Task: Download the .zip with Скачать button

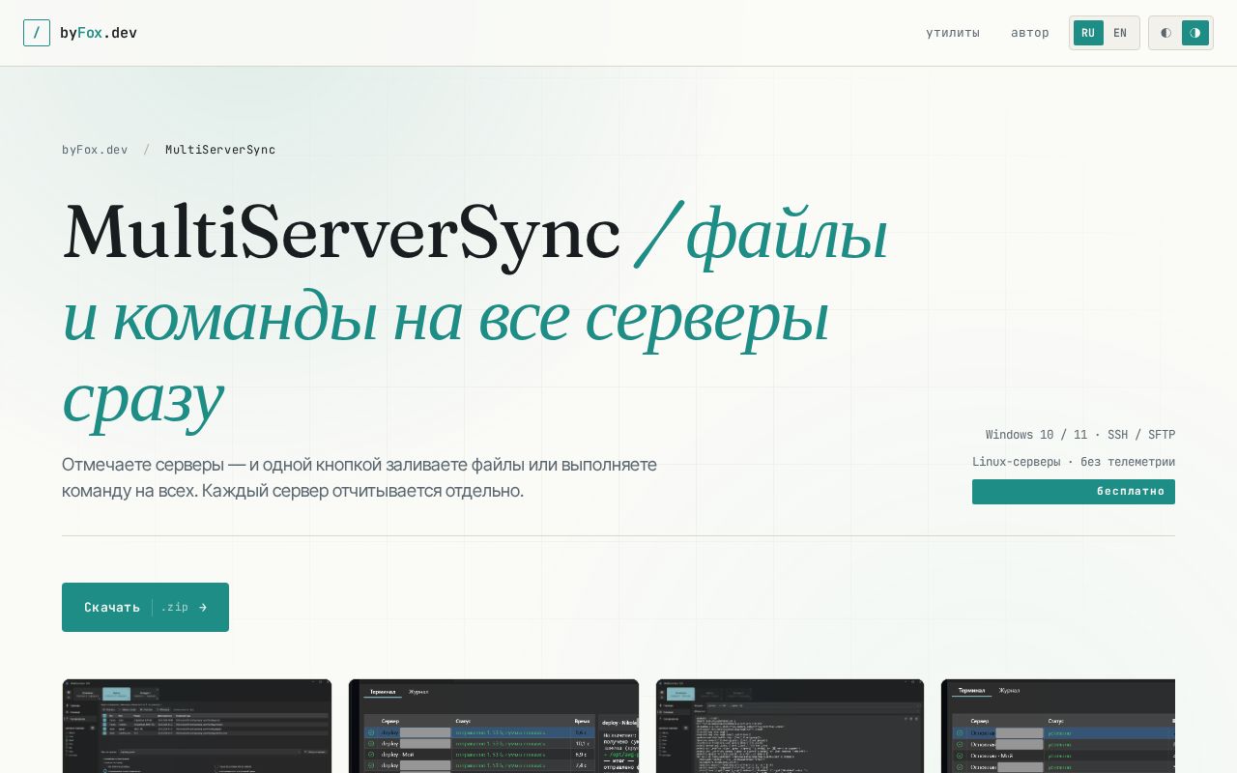Action: pyautogui.click(x=145, y=607)
